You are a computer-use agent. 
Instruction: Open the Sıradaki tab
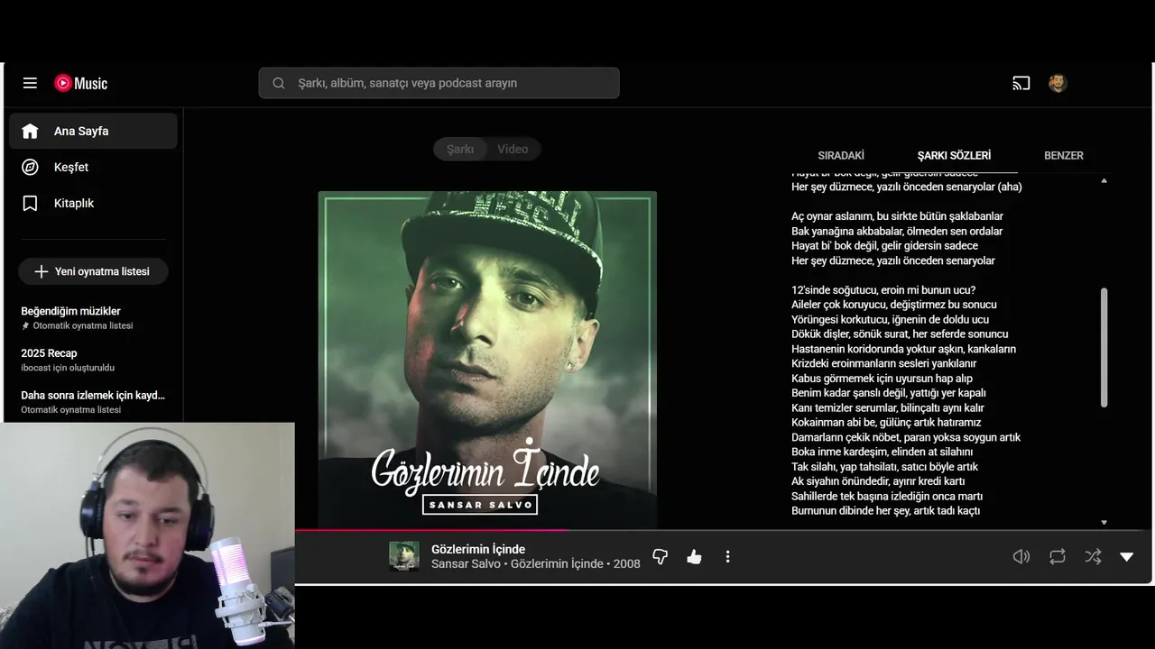point(841,155)
